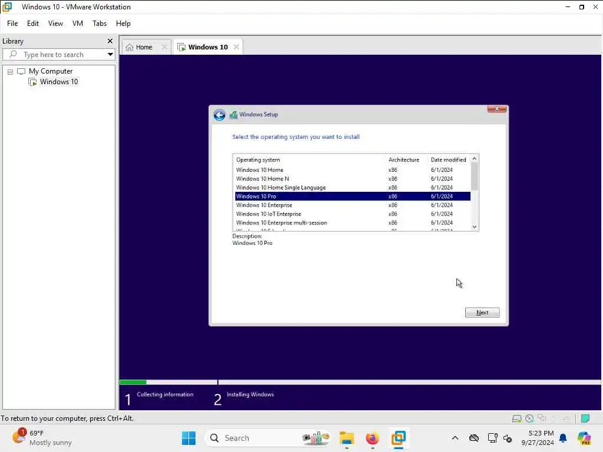Close the Library panel
The width and height of the screenshot is (603, 452).
[x=110, y=41]
